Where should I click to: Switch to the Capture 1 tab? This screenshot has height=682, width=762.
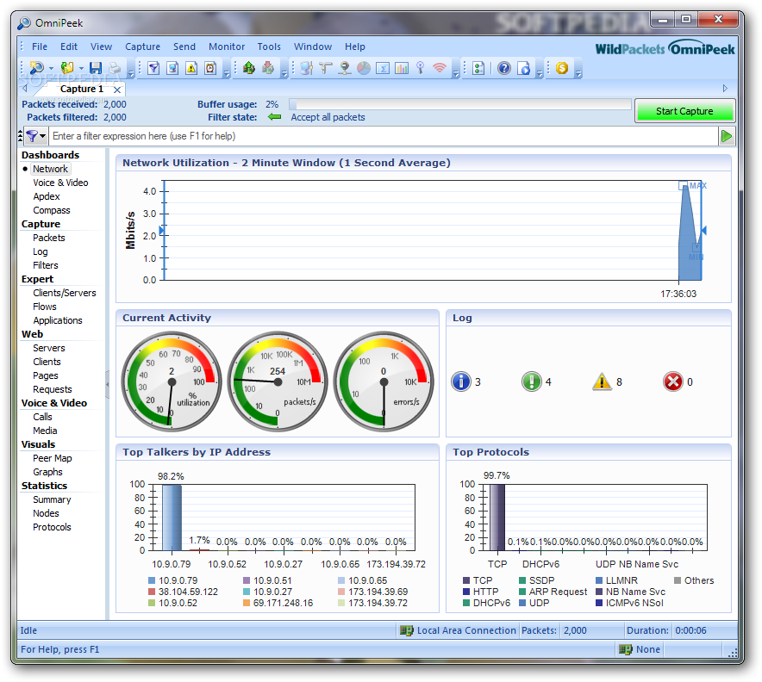tap(82, 89)
